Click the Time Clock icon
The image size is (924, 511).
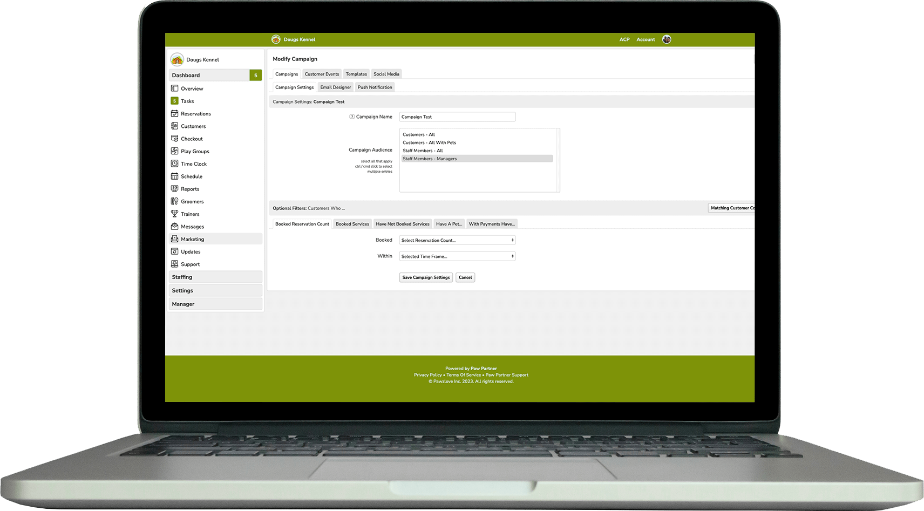(174, 163)
